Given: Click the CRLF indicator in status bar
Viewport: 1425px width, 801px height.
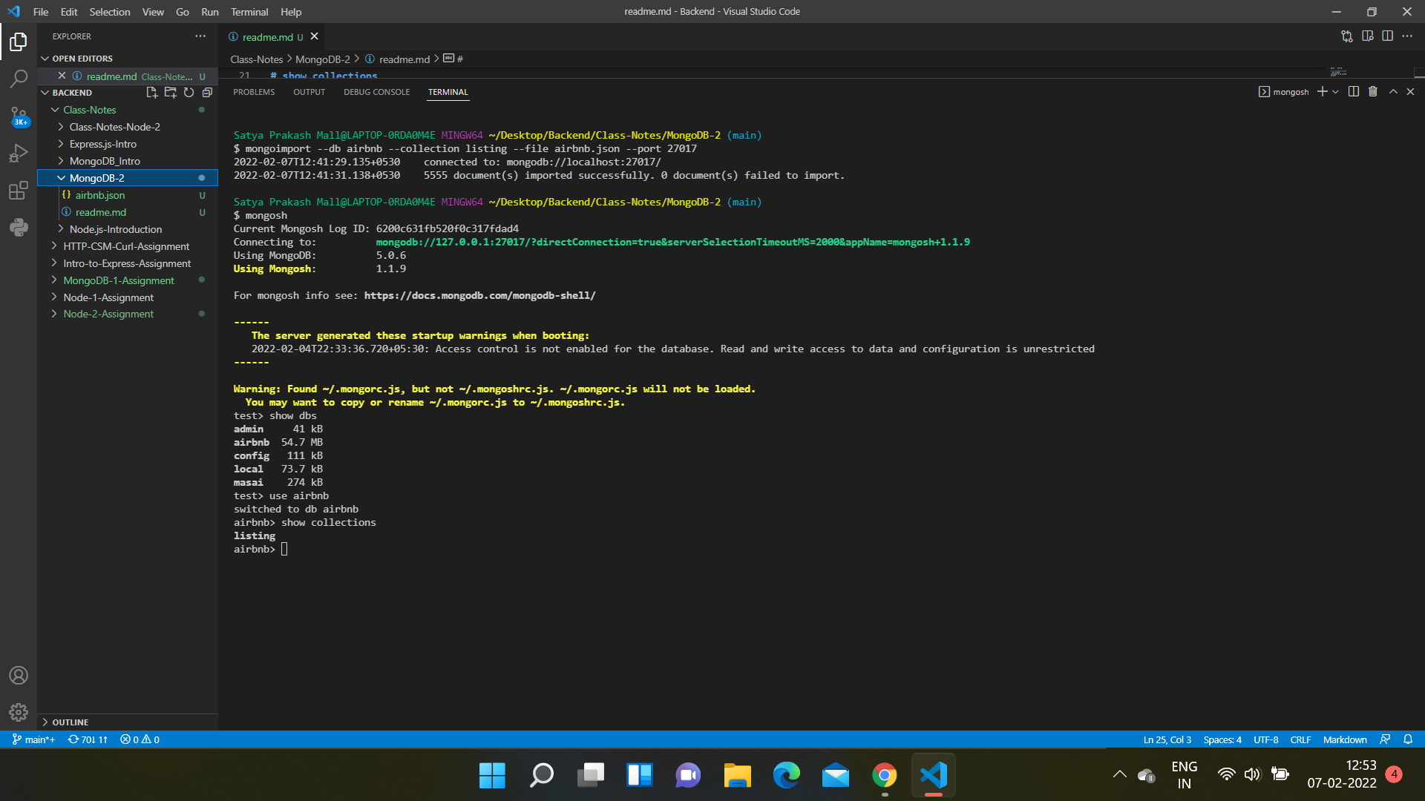Looking at the screenshot, I should pyautogui.click(x=1300, y=739).
